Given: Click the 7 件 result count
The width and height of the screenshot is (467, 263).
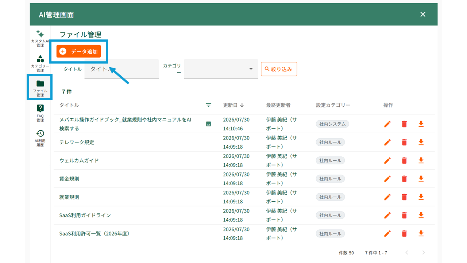Looking at the screenshot, I should [x=67, y=92].
